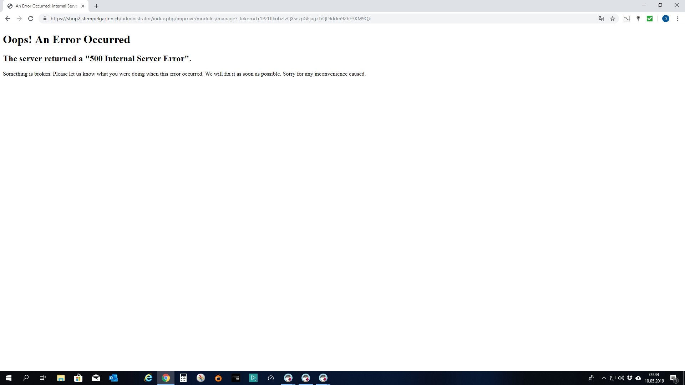Go back to previous page
Image resolution: width=685 pixels, height=385 pixels.
8,19
